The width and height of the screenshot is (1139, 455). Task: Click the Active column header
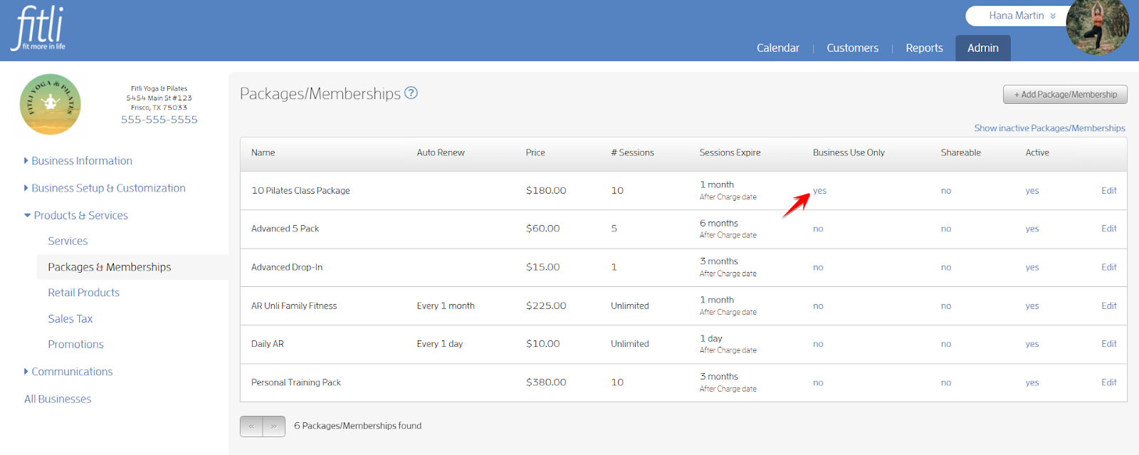point(1037,152)
